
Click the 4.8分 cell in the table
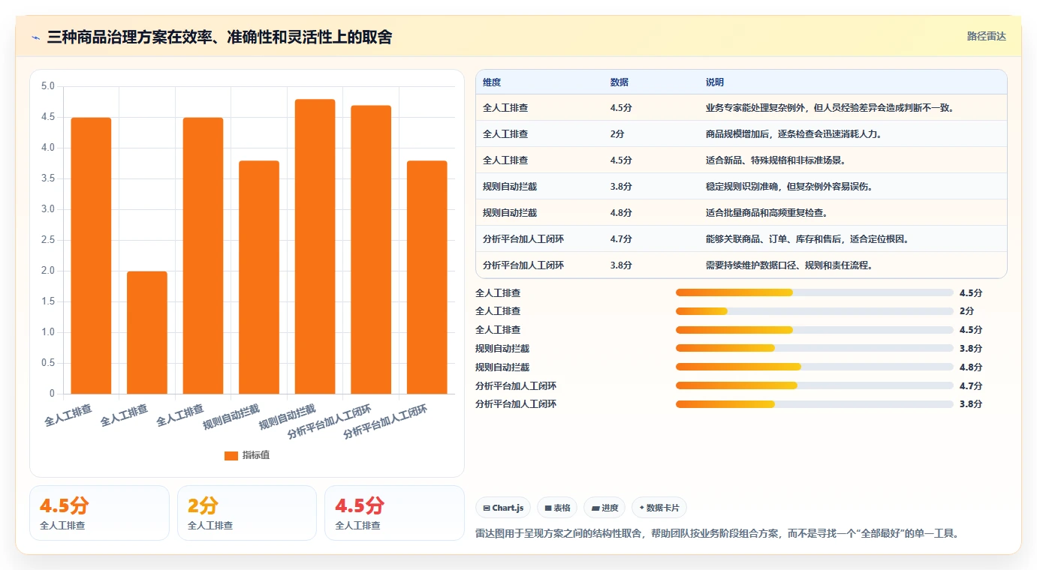pos(621,213)
